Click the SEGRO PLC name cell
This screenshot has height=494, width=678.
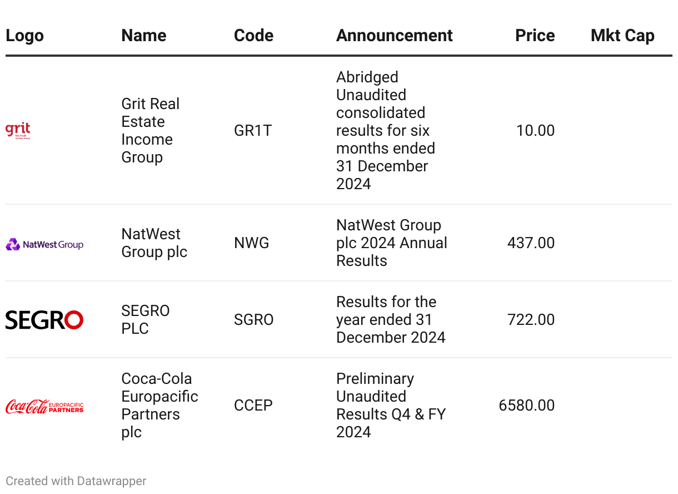point(145,320)
